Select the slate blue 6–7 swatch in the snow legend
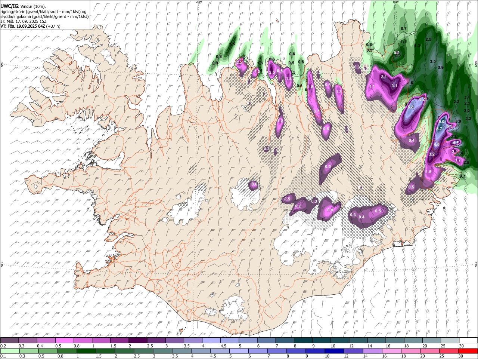Viewport: 478px width, 359px height. tap(266, 341)
